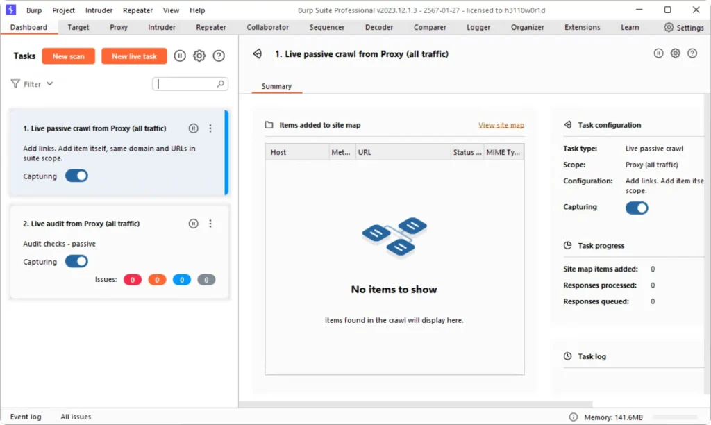This screenshot has width=711, height=425.
Task: Disable Capturing switch in Task configuration panel
Action: (x=637, y=208)
